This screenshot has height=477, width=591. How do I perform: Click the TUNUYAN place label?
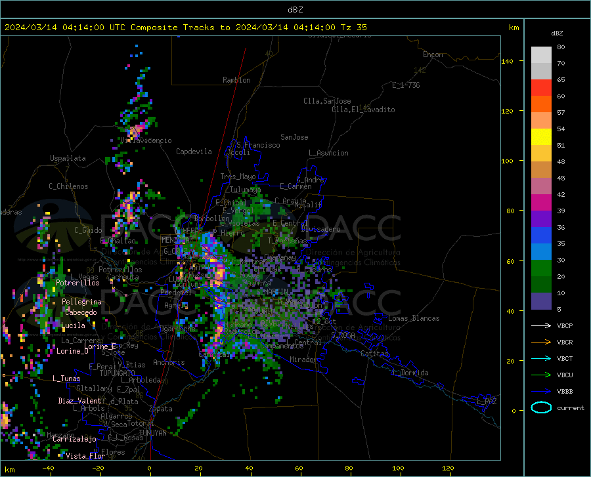152,433
